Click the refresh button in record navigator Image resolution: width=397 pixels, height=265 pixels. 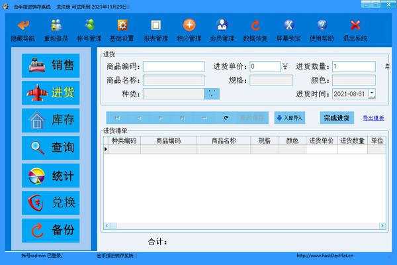[226, 118]
